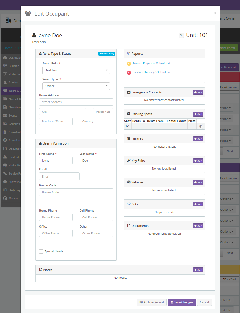
Task: Click Add in the Emergency Contacts panel
Action: pyautogui.click(x=198, y=92)
